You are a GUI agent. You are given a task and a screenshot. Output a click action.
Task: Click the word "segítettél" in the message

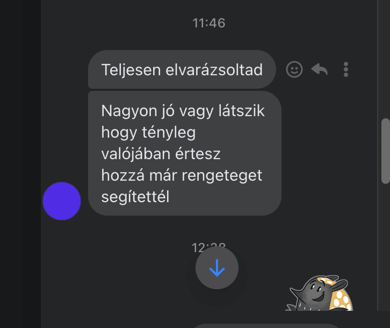135,197
